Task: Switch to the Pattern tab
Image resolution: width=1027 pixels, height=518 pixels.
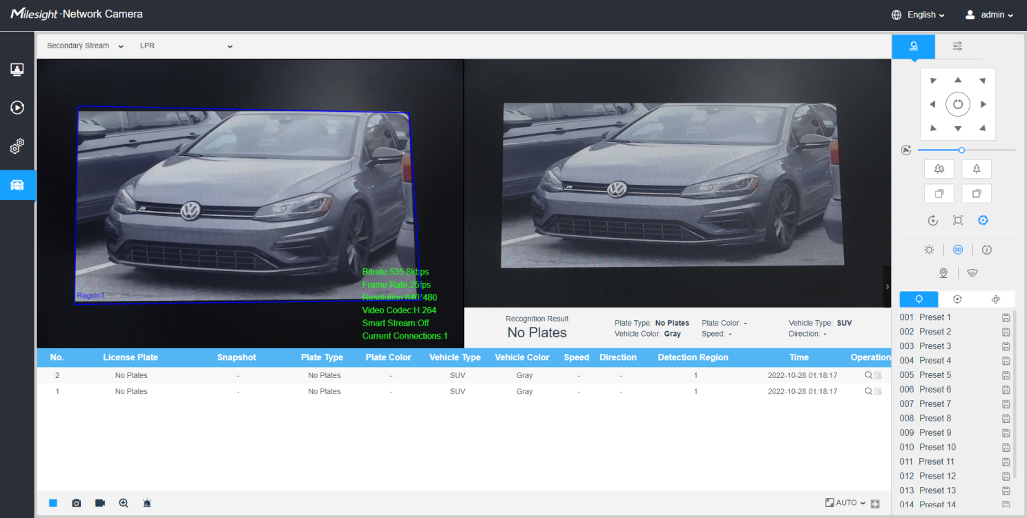Action: (x=996, y=299)
